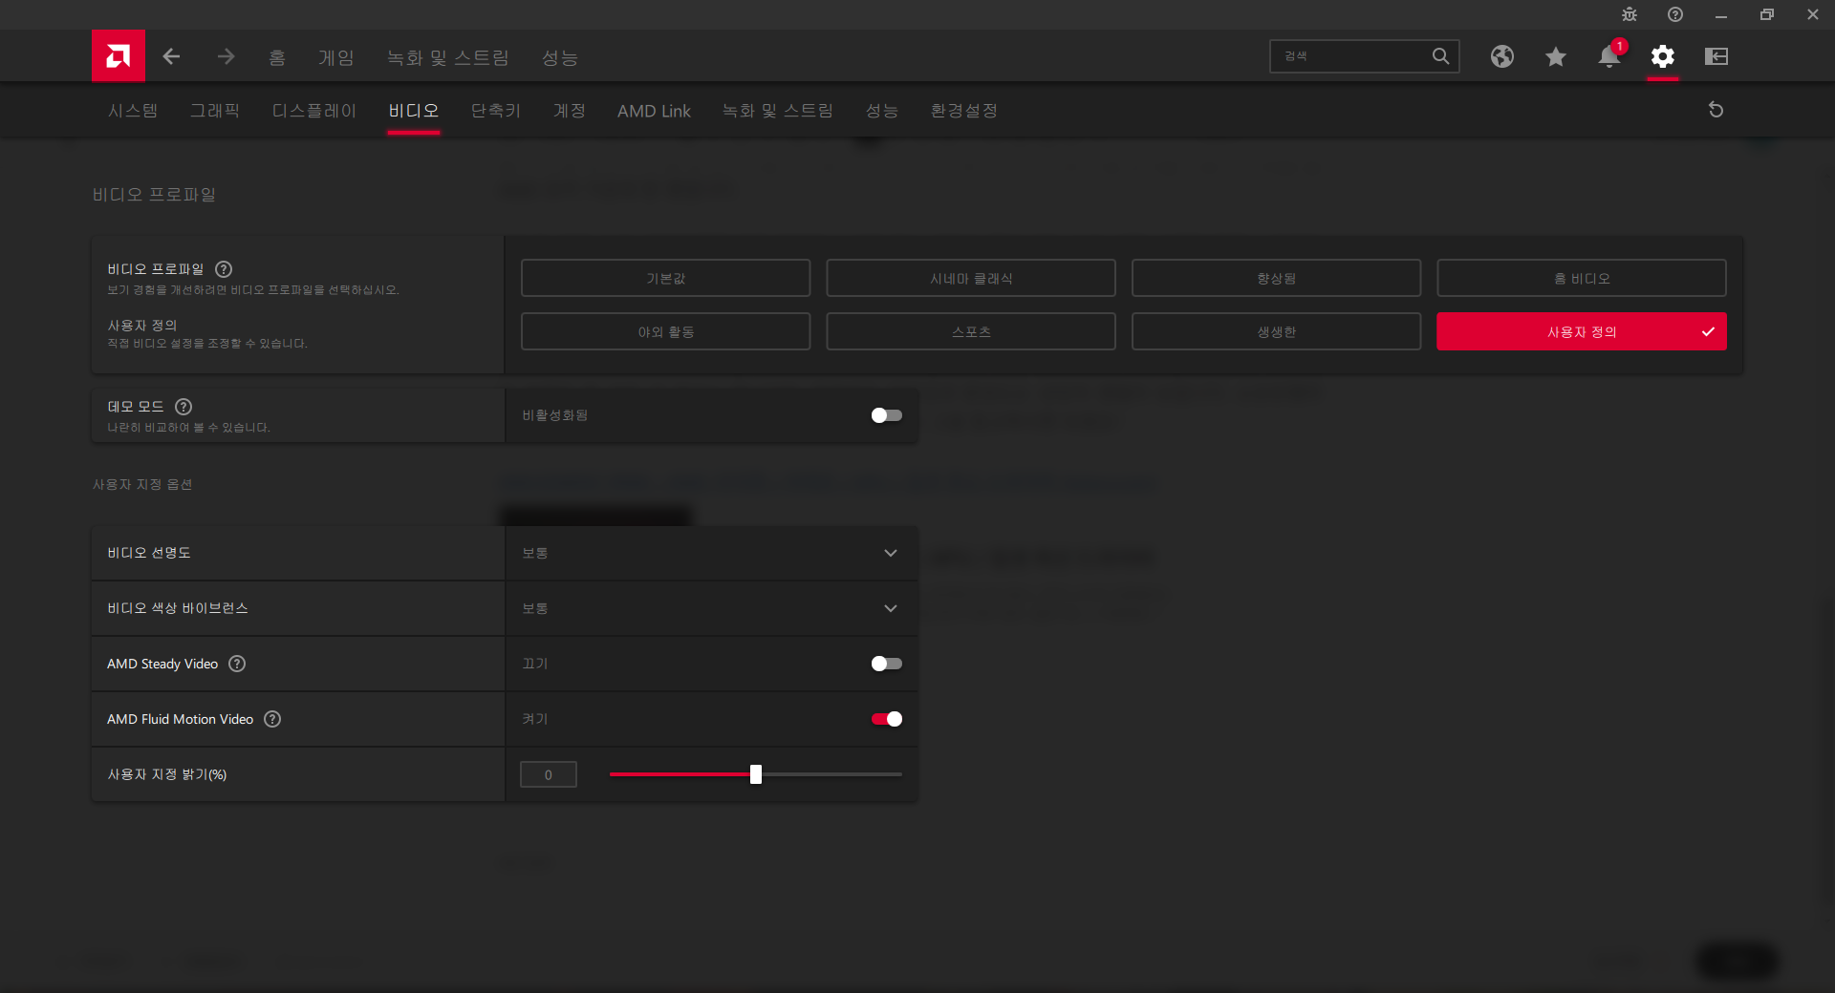Screen dimensions: 1835x993
Task: Show help for AMD Steady Video
Action: click(x=237, y=664)
